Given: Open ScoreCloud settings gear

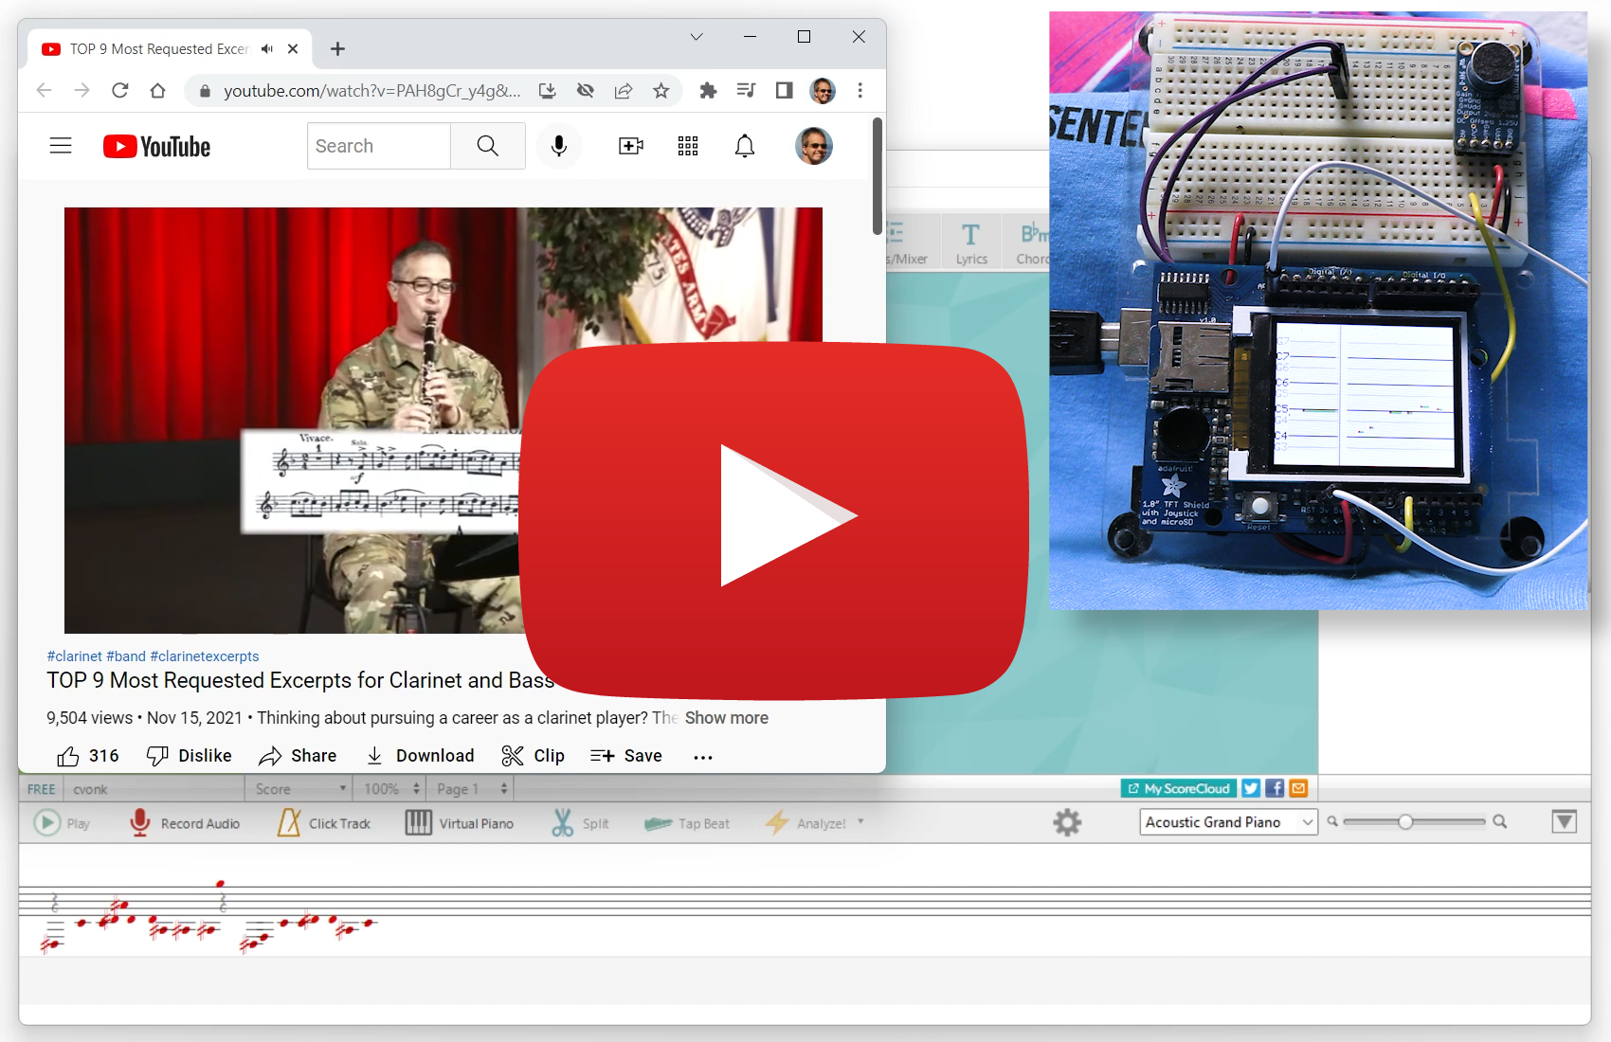Looking at the screenshot, I should pos(1067,822).
